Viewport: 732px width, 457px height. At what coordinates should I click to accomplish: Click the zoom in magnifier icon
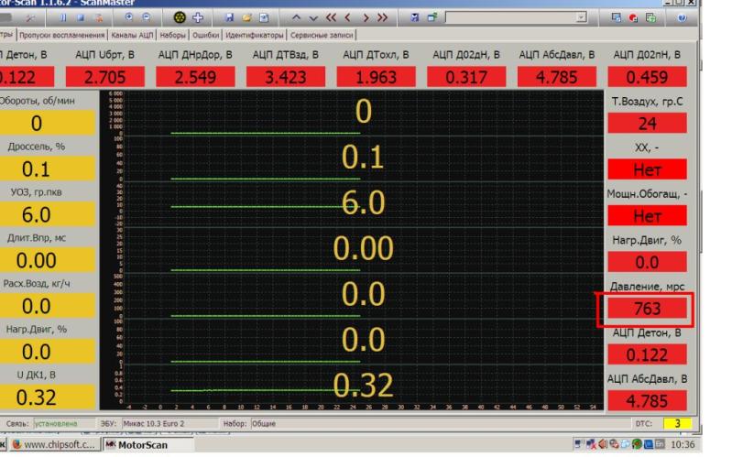[x=129, y=18]
